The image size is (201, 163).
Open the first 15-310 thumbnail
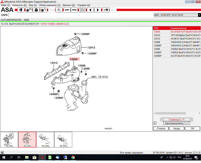9,140
